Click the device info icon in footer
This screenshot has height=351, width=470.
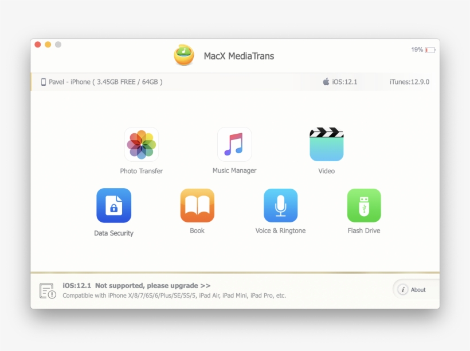click(47, 289)
